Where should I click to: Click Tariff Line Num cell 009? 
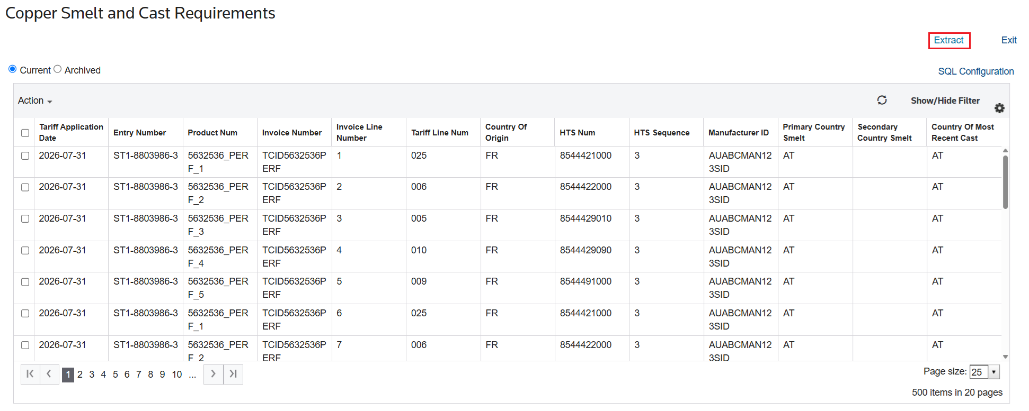tap(419, 281)
